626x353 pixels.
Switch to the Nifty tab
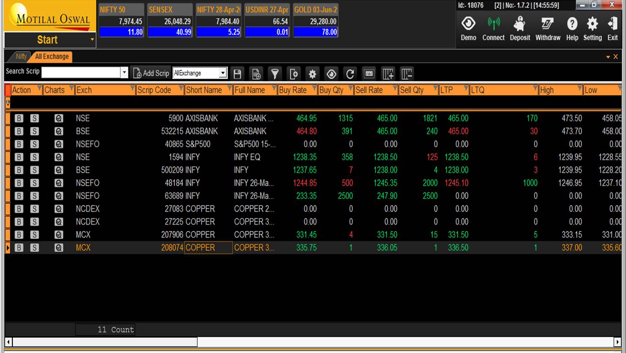point(22,56)
